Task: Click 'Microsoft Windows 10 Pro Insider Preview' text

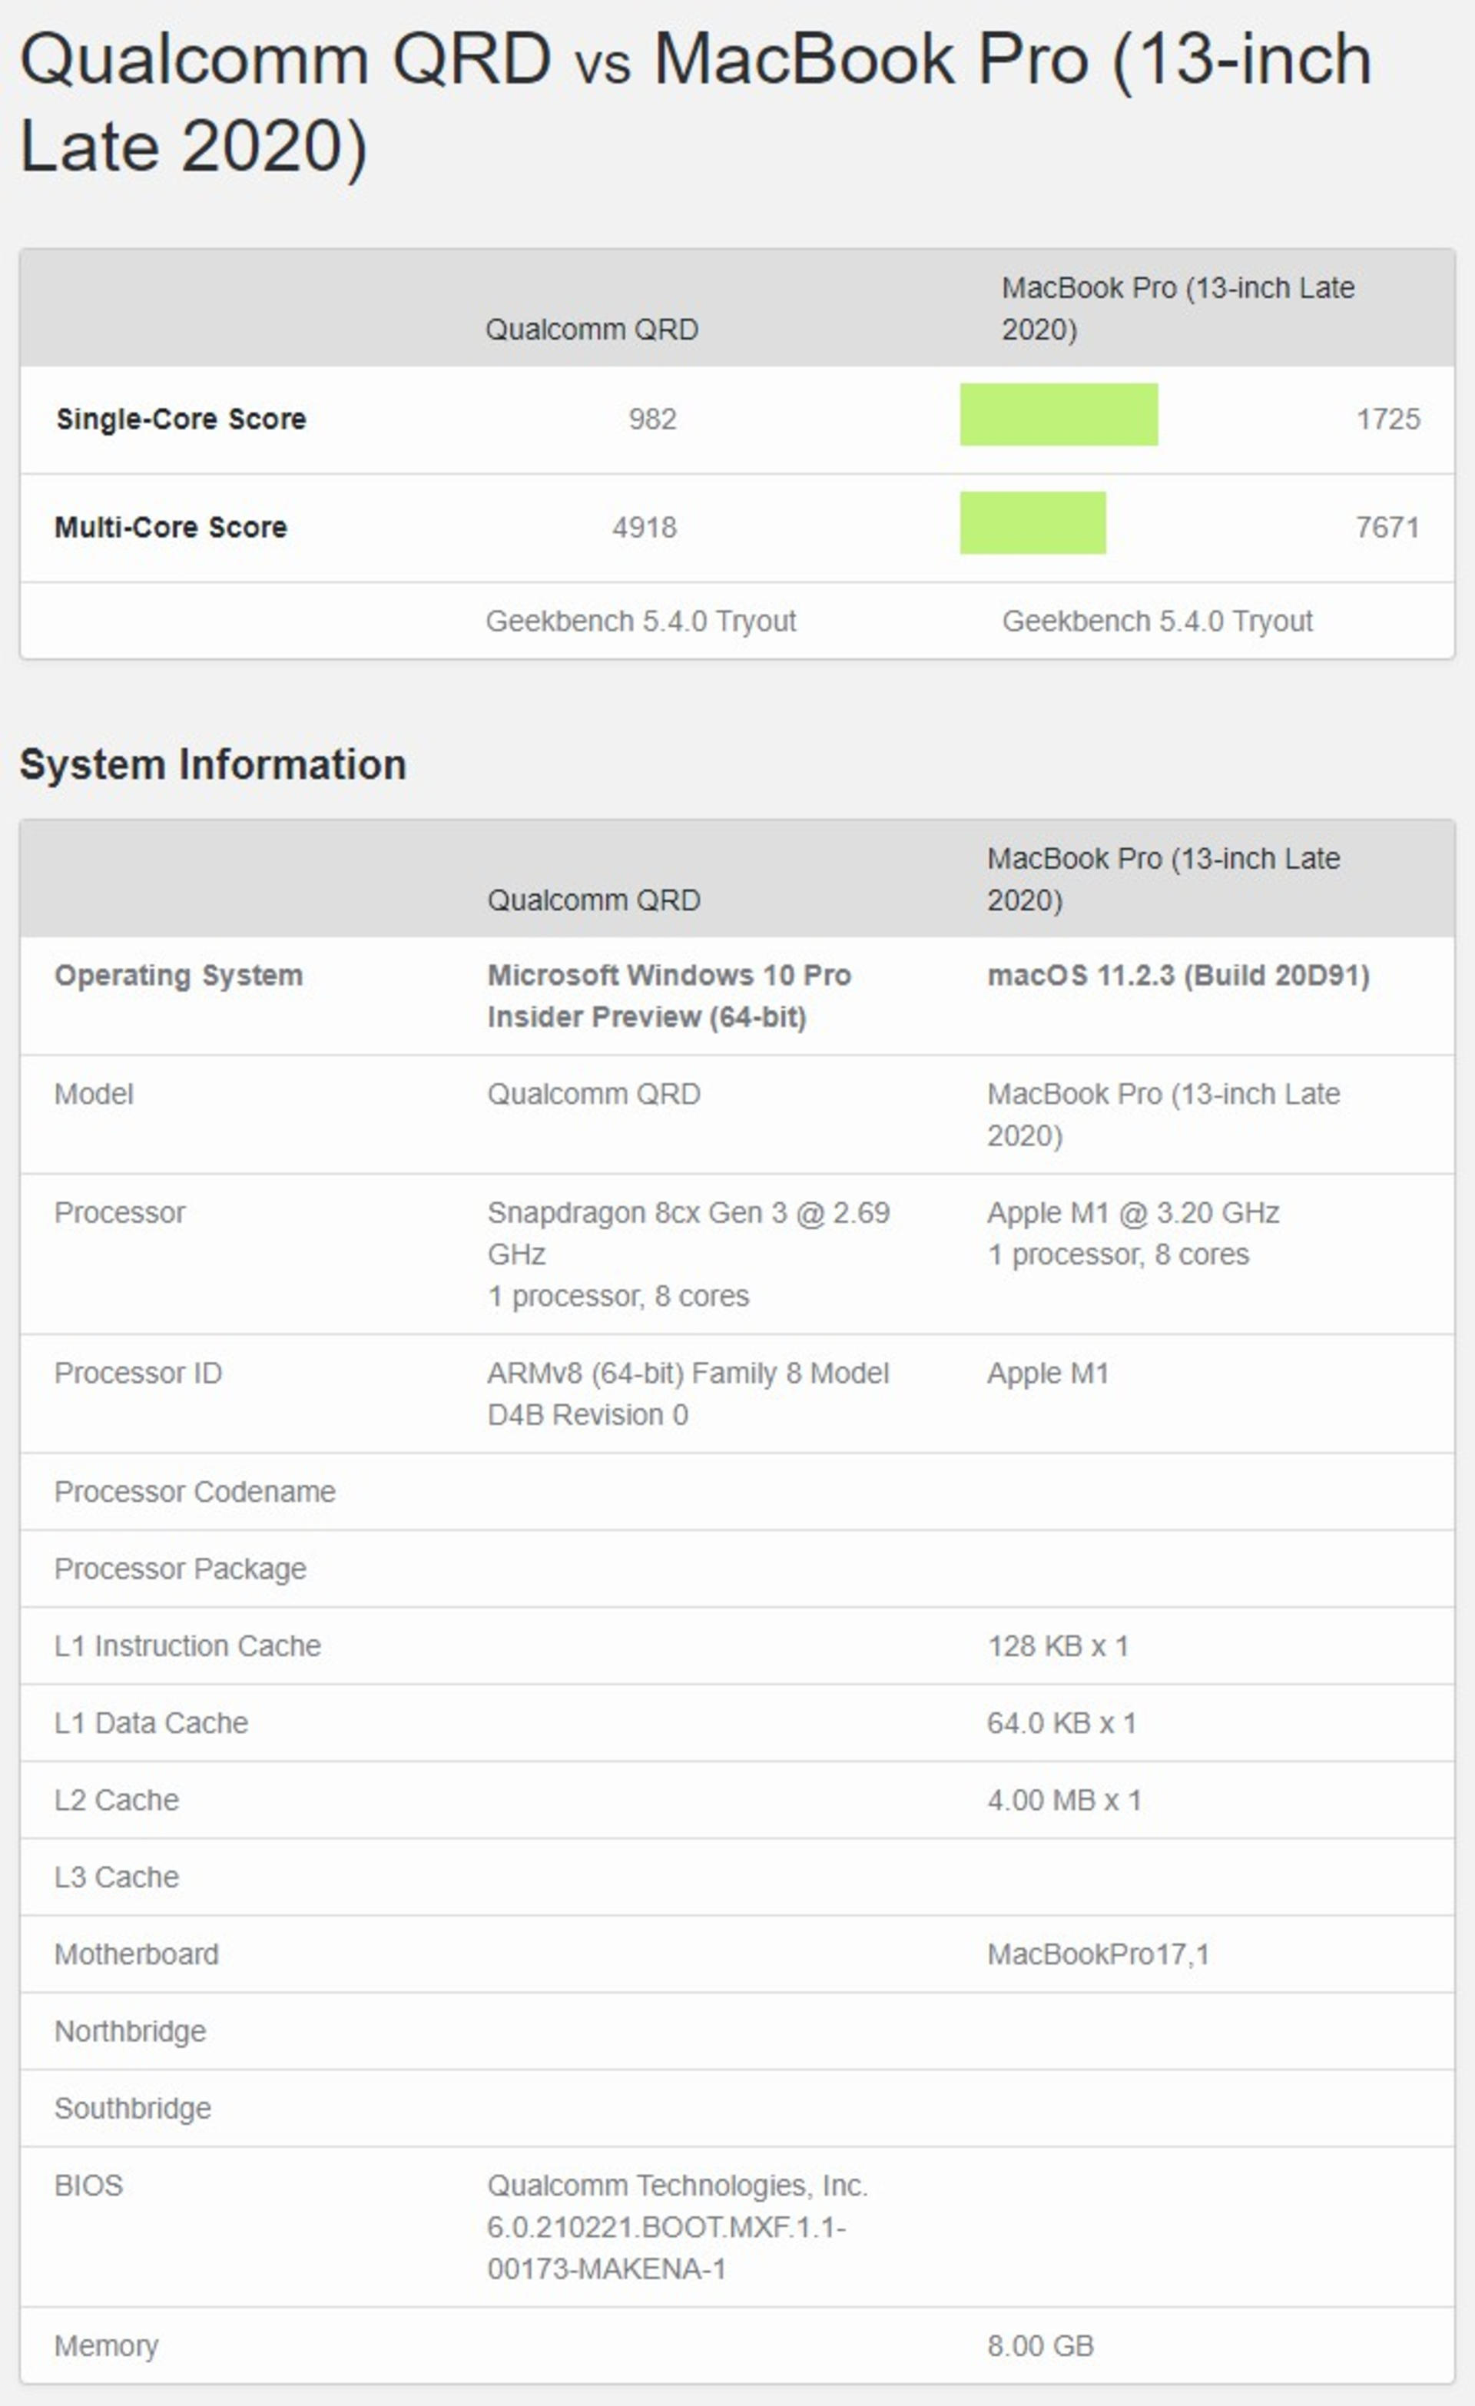Action: point(669,996)
